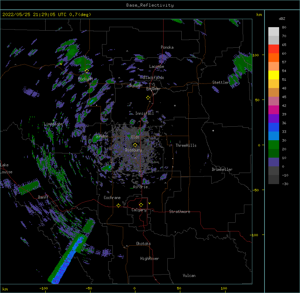This screenshot has height=293, width=300.
Task: Pick the red 60-65 dBZ legend swatch
Action: 274,49
